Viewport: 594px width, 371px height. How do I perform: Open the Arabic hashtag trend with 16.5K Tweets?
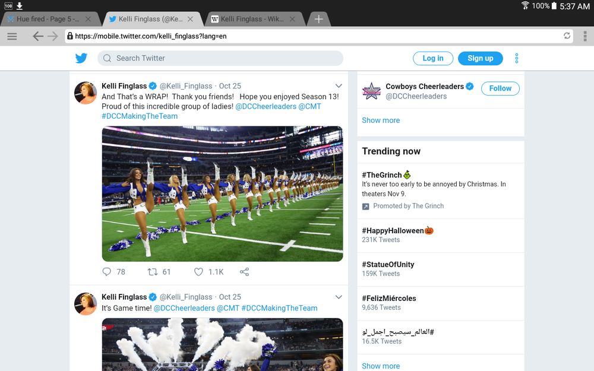pos(441,337)
